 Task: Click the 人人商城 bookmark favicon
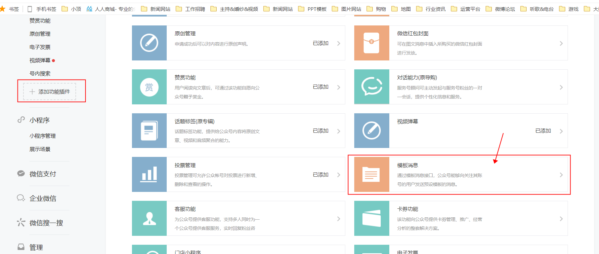pyautogui.click(x=89, y=9)
